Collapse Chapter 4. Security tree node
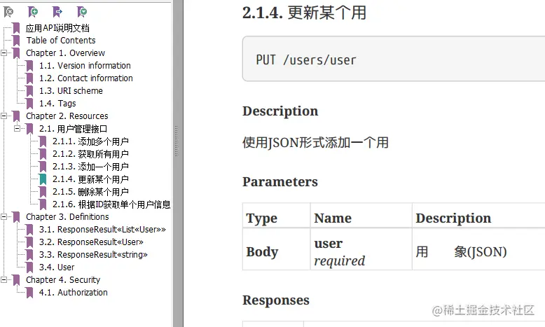This screenshot has width=545, height=327. [x=4, y=280]
